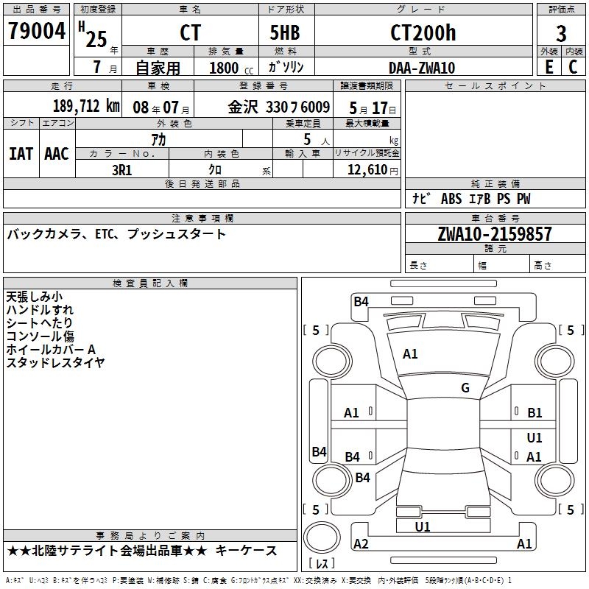The height and width of the screenshot is (589, 589).
Task: Select model code DAA-ZWA10
Action: pyautogui.click(x=422, y=68)
